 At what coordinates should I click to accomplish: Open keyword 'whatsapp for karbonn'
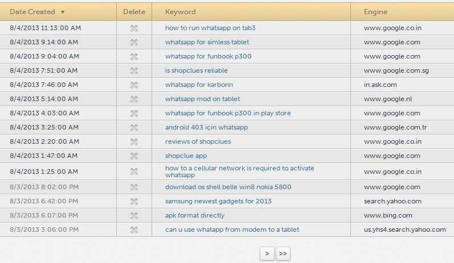[x=199, y=85]
